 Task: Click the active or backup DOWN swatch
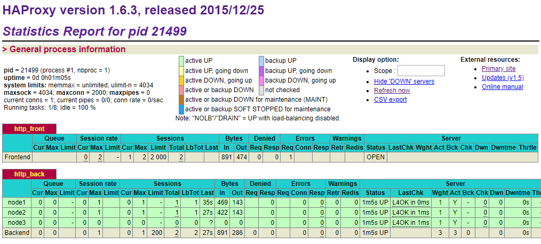181,90
